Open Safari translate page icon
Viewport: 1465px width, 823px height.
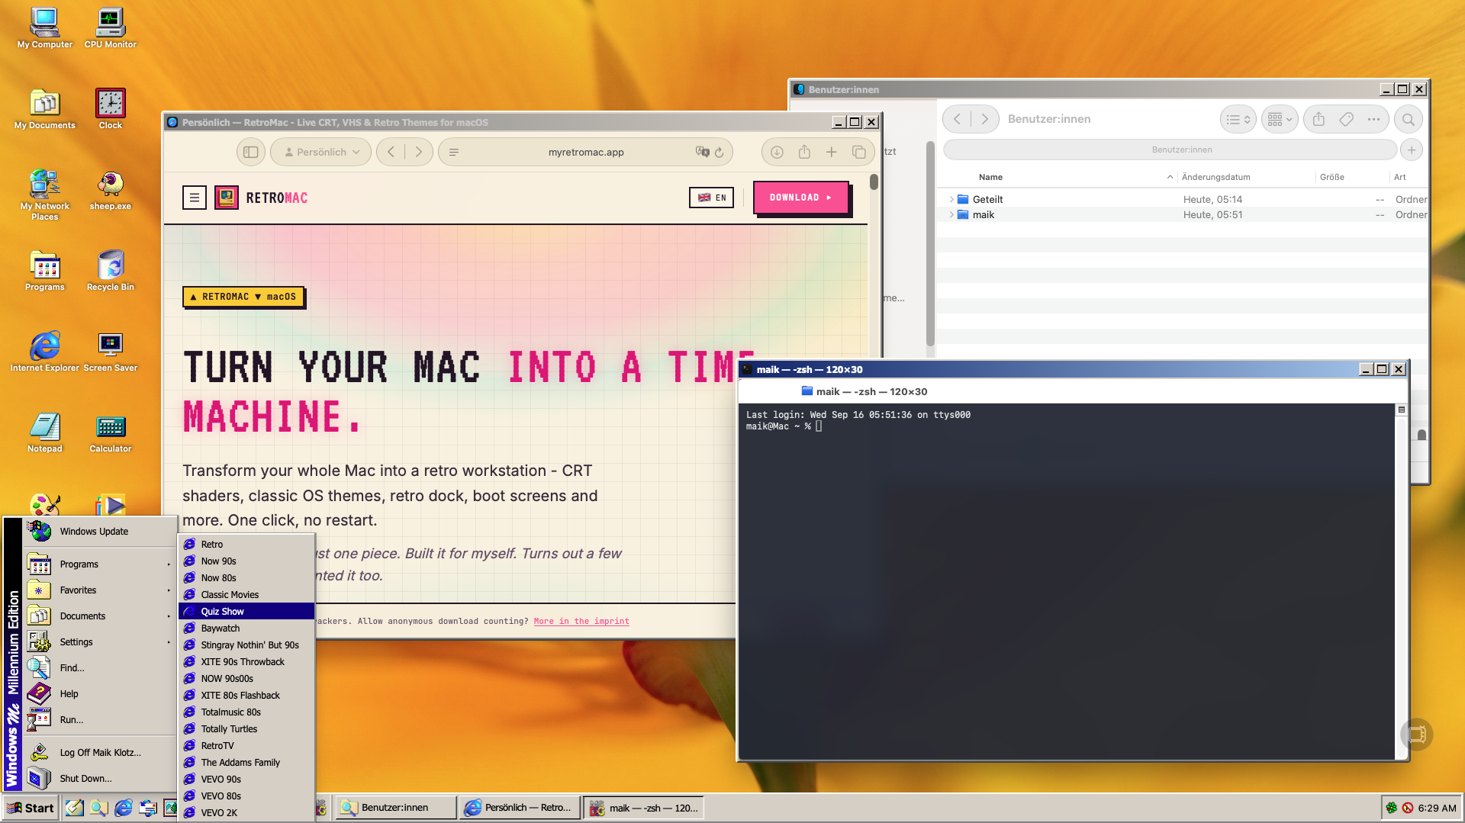pyautogui.click(x=702, y=152)
